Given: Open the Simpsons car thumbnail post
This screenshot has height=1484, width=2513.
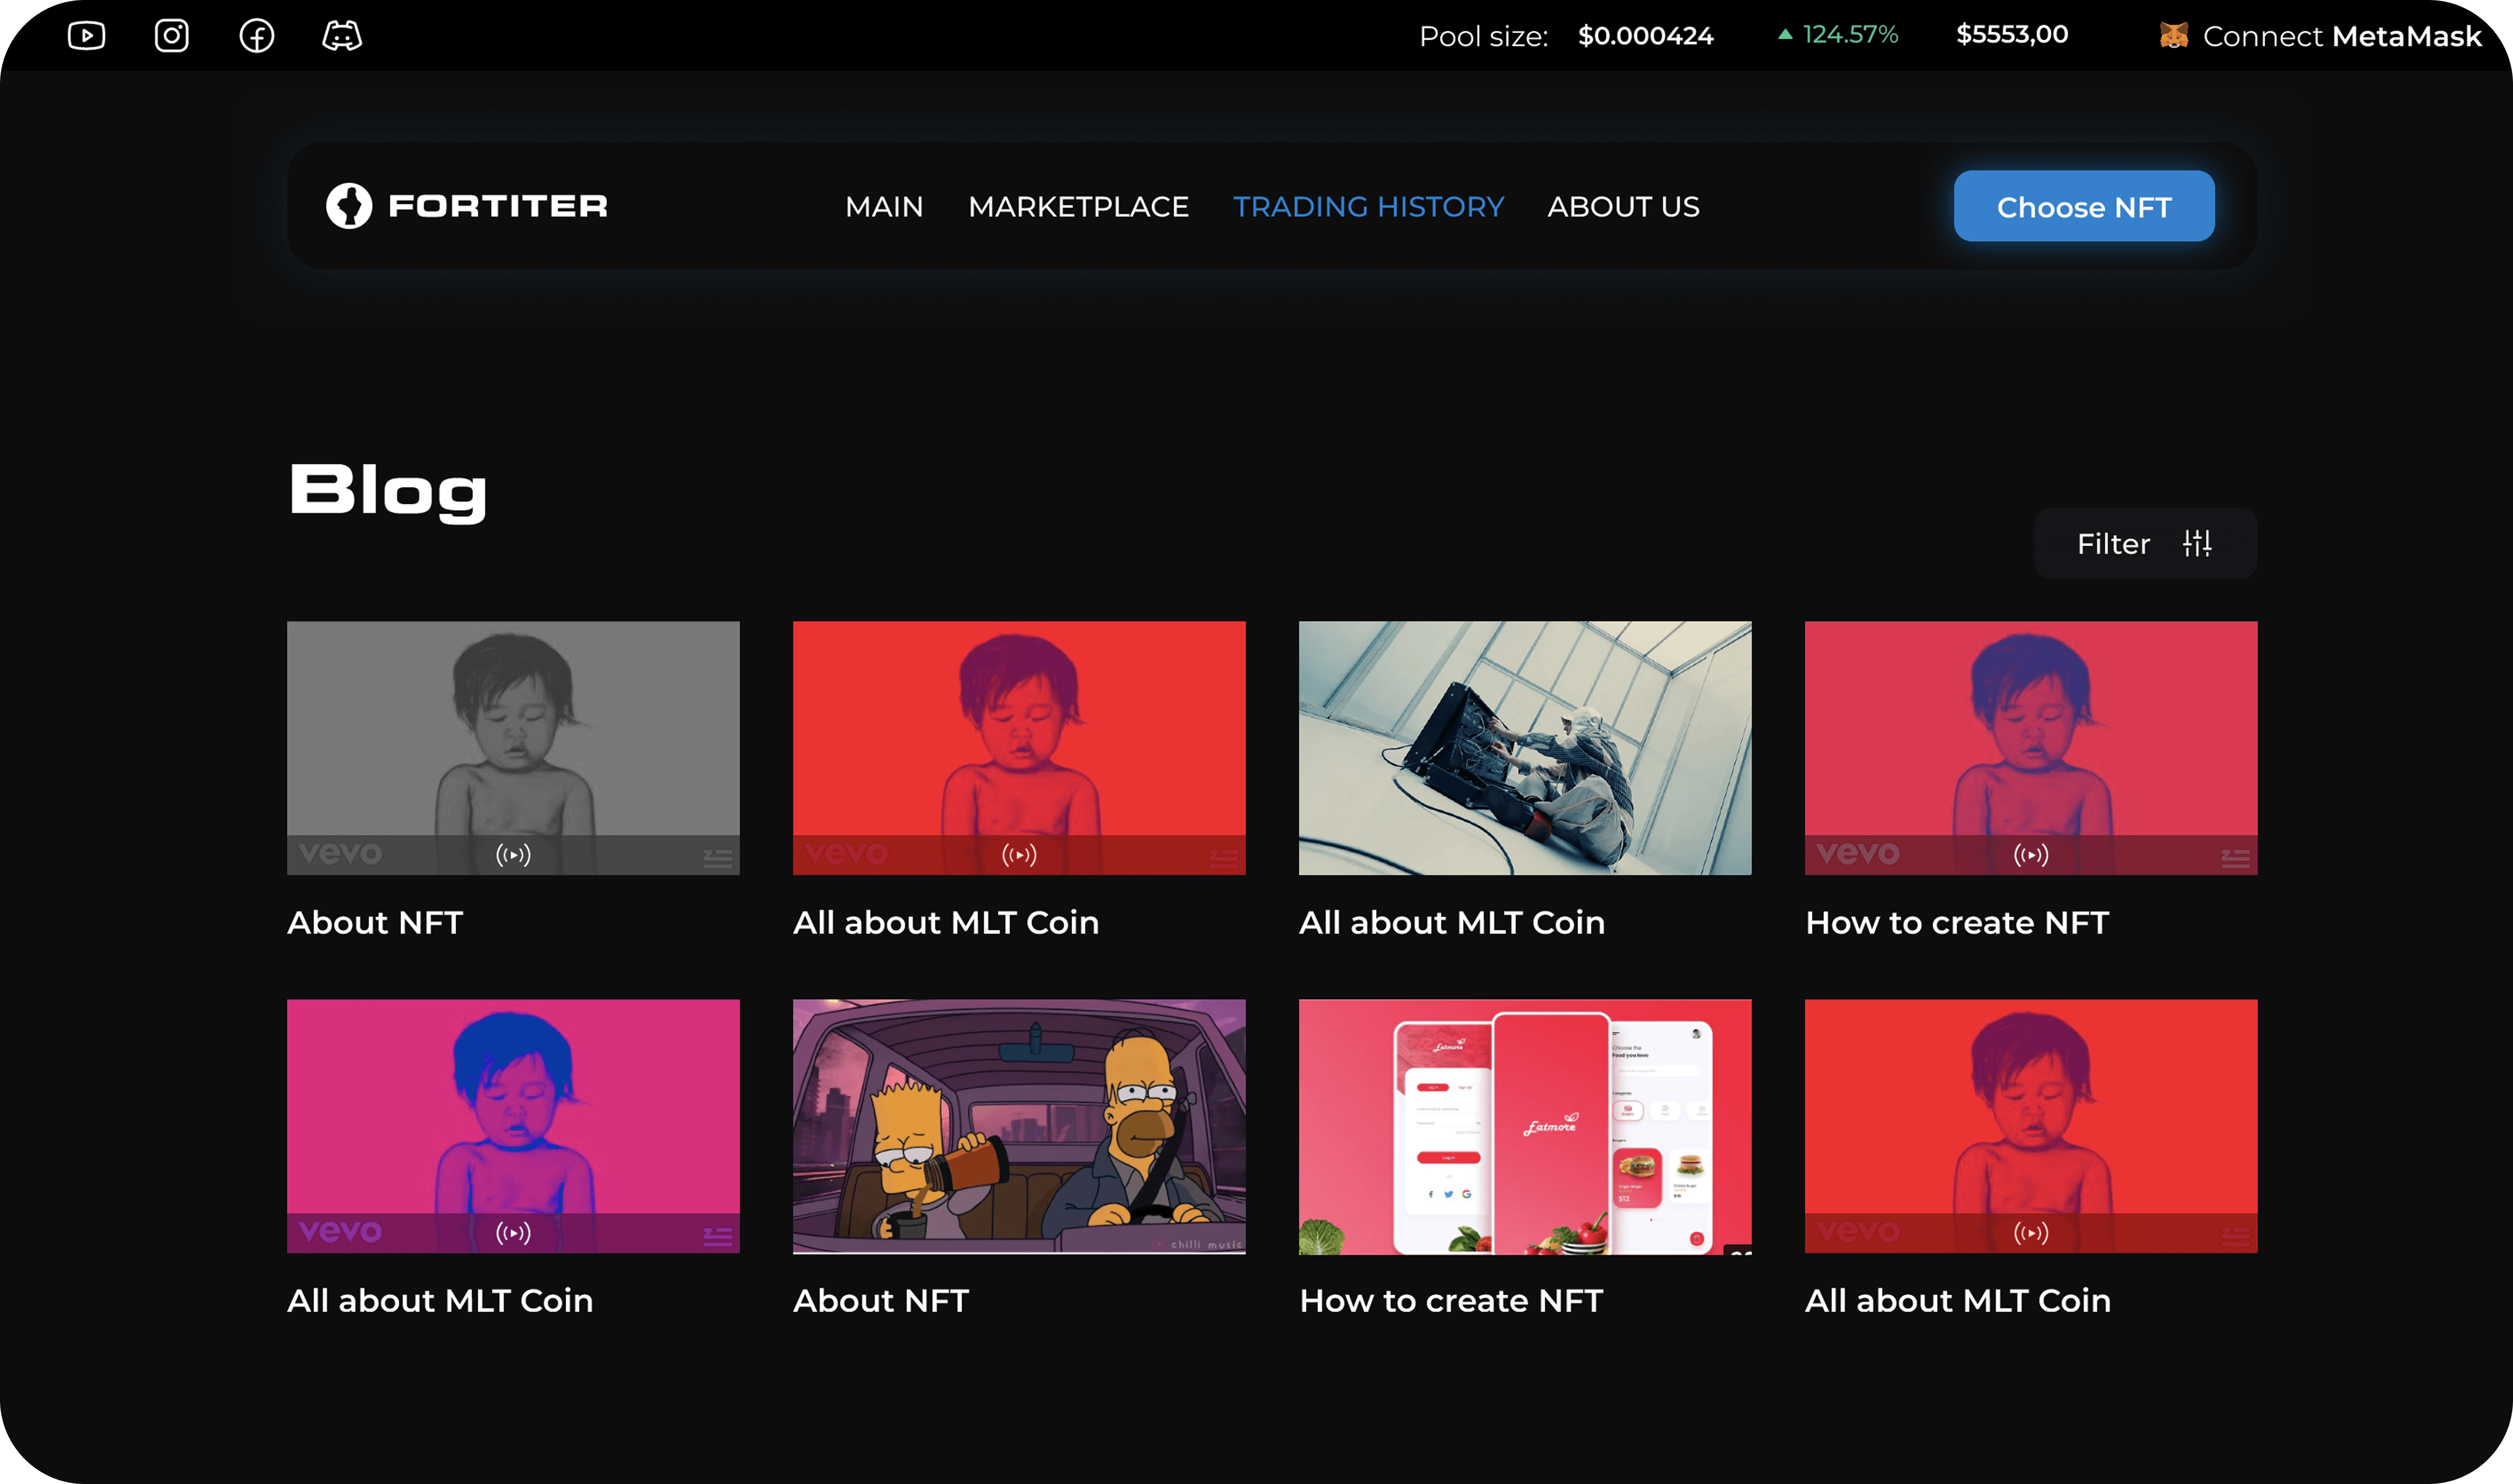Looking at the screenshot, I should [1019, 1126].
